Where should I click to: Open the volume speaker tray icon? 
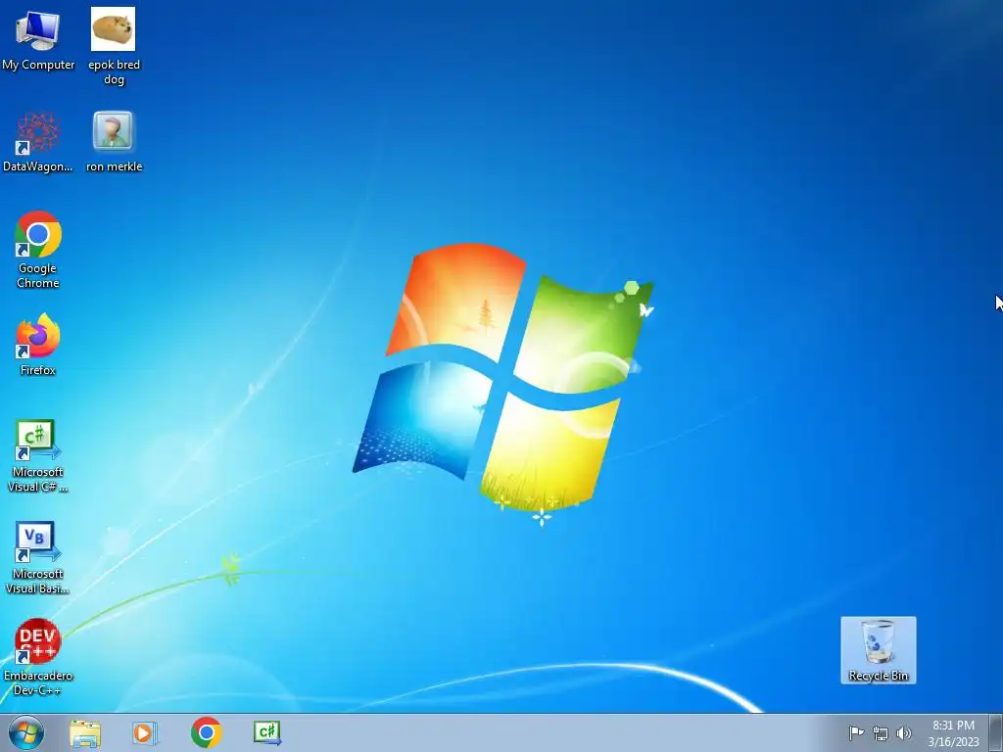coord(903,733)
